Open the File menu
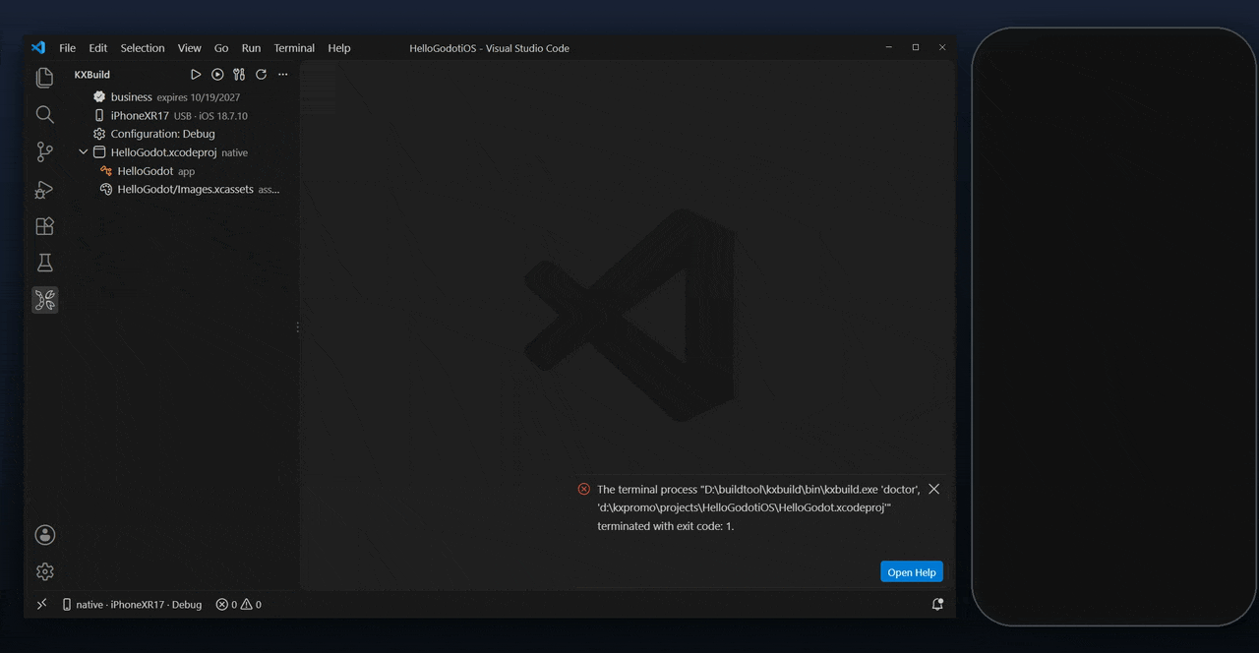This screenshot has height=653, width=1259. pos(67,48)
